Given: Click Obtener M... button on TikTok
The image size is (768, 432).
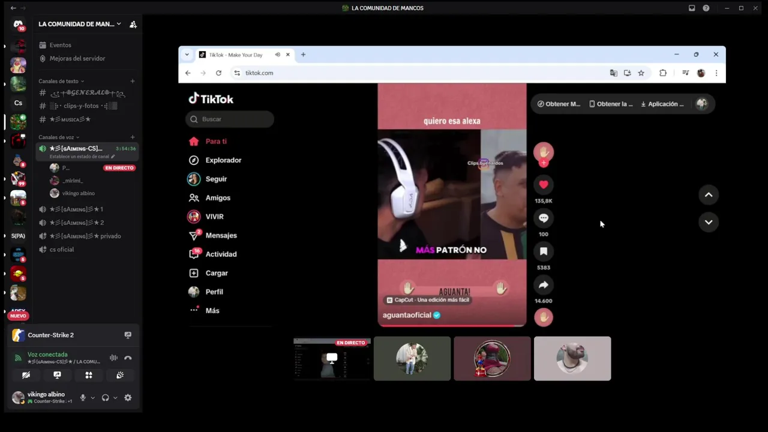Looking at the screenshot, I should [559, 104].
